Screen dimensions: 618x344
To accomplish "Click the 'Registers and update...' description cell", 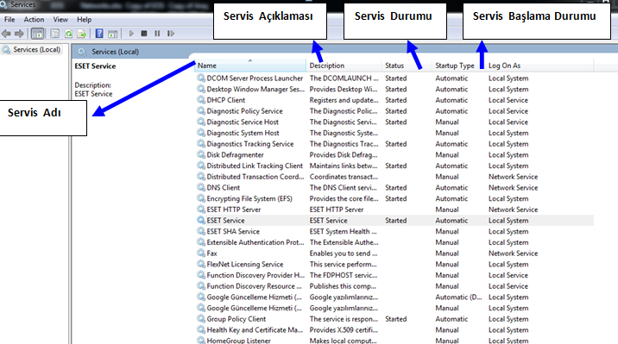I will click(x=344, y=100).
